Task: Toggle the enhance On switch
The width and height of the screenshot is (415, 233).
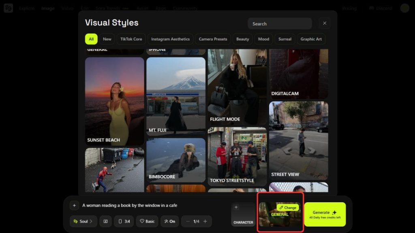Action: click(x=169, y=221)
